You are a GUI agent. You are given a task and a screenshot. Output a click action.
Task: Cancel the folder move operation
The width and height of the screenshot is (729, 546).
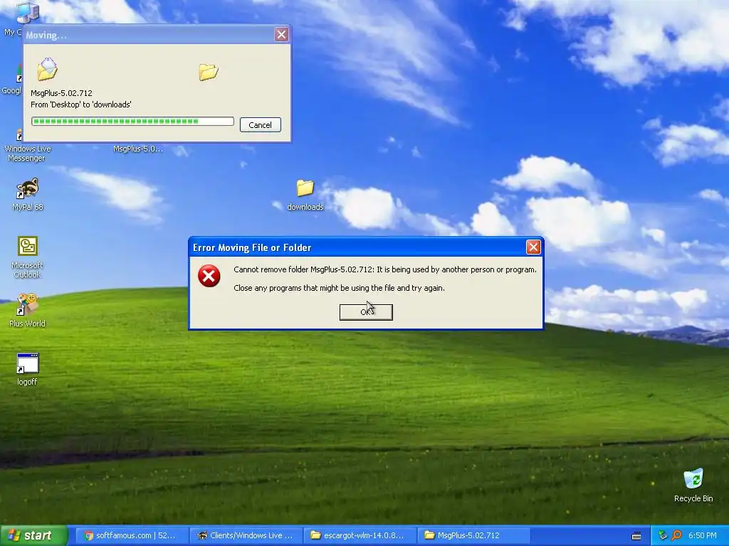(261, 125)
